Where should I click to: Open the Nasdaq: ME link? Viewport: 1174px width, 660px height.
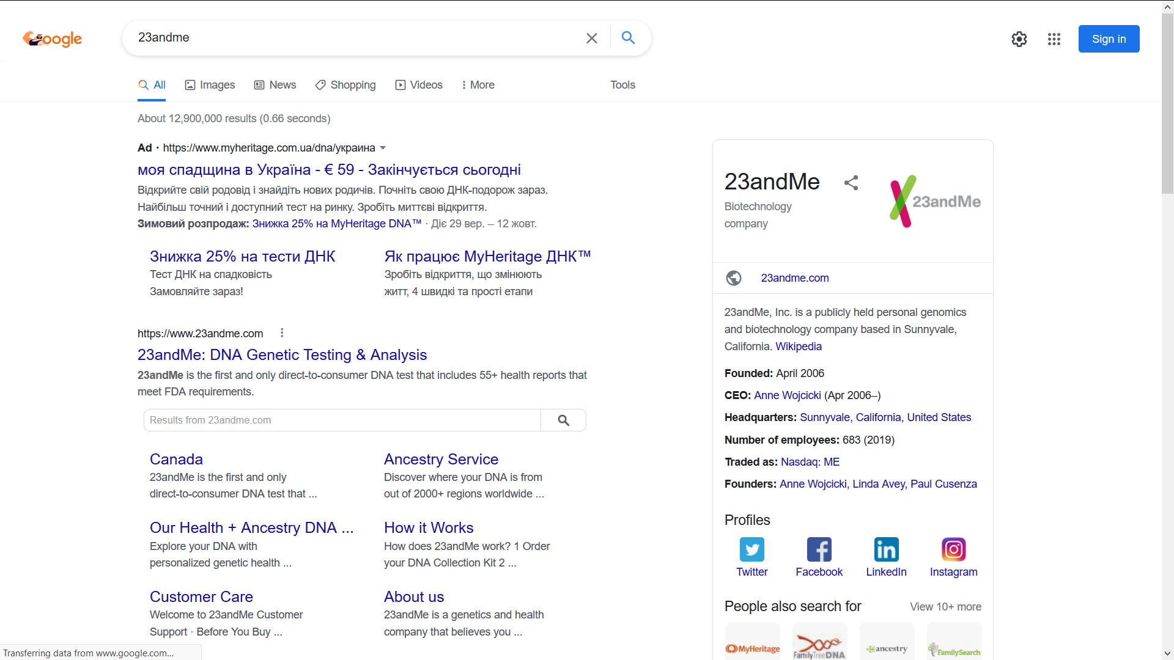810,462
